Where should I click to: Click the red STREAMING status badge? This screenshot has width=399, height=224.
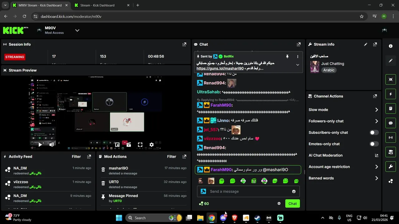coord(15,57)
